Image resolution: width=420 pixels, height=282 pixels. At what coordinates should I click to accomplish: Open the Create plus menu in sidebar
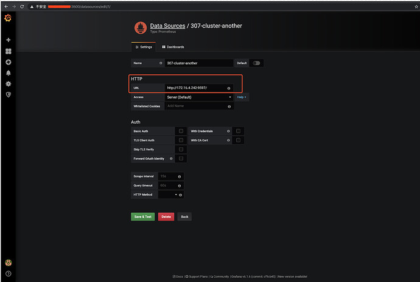coord(9,40)
